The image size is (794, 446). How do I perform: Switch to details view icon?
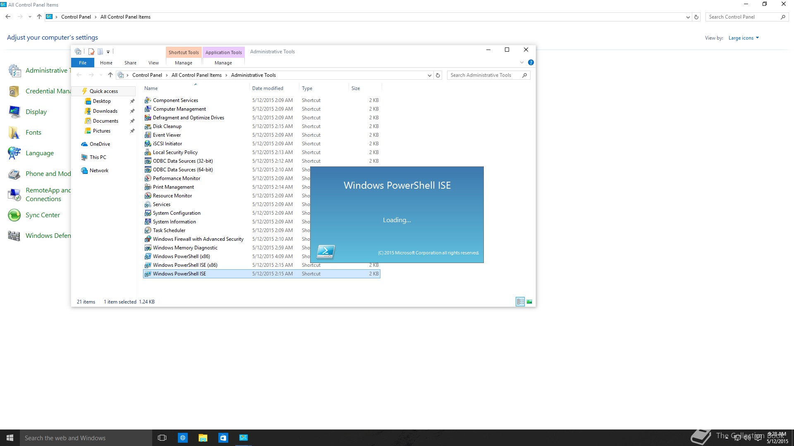[x=520, y=302]
